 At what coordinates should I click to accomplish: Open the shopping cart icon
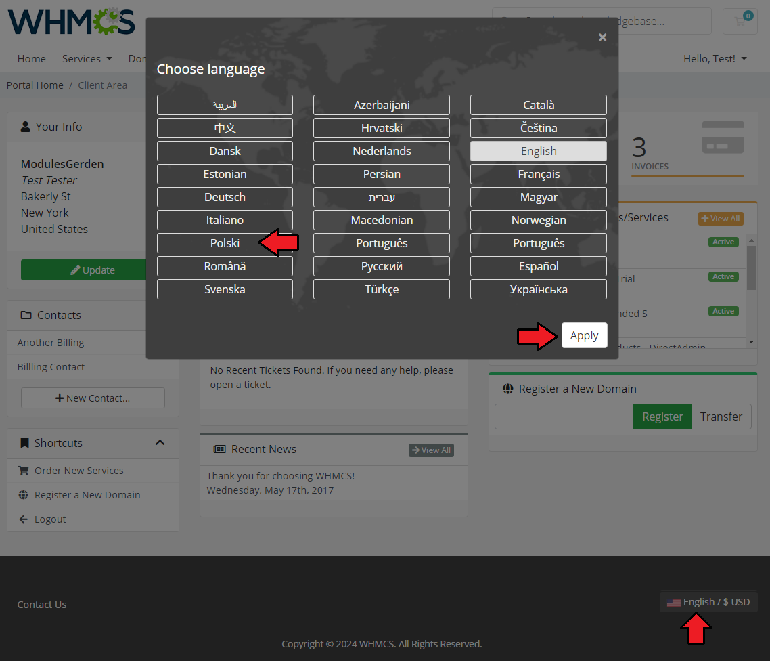pos(740,21)
